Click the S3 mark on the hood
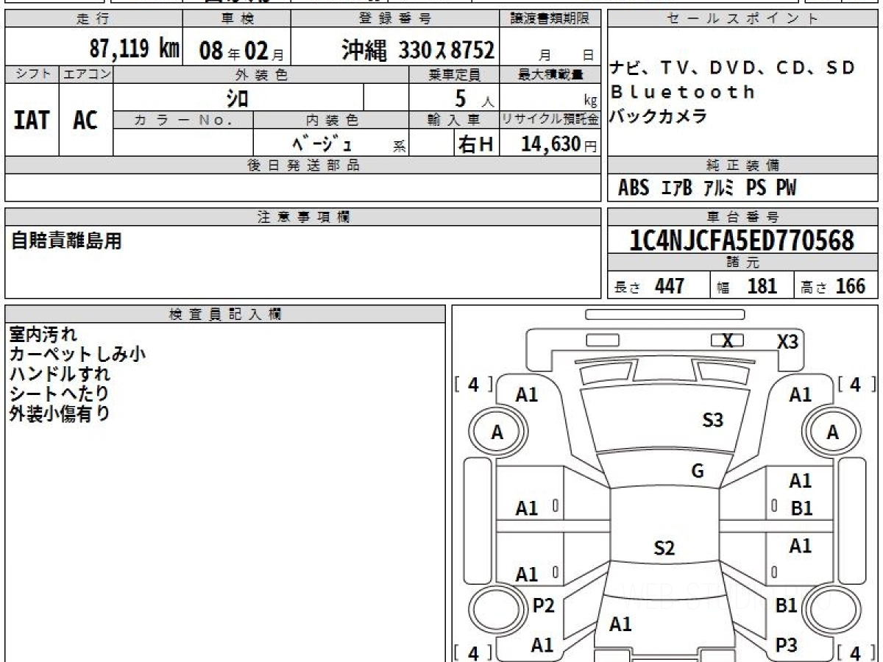883x662 pixels. click(713, 420)
